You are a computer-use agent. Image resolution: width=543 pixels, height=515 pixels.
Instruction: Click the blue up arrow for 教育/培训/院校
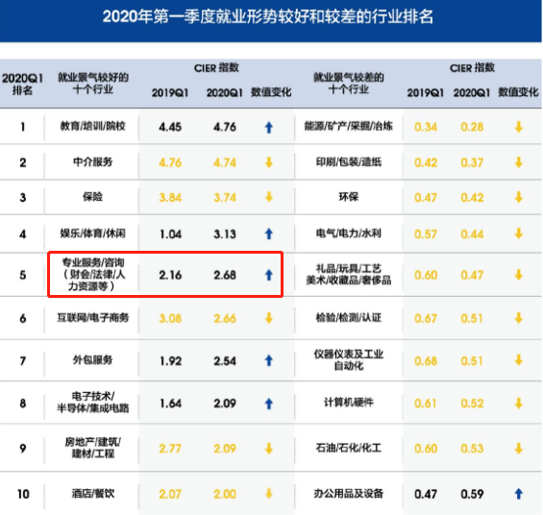(269, 128)
